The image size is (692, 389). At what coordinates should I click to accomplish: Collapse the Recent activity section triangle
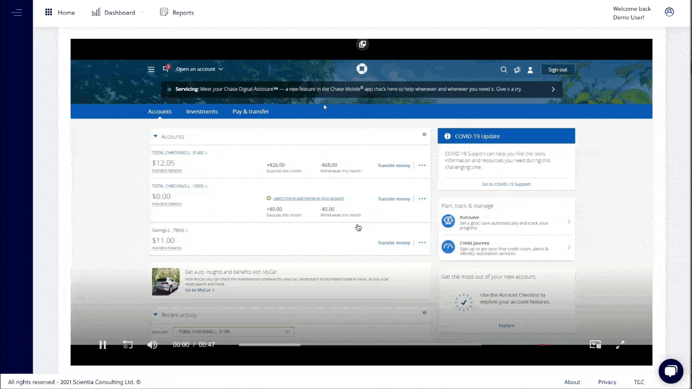click(156, 314)
